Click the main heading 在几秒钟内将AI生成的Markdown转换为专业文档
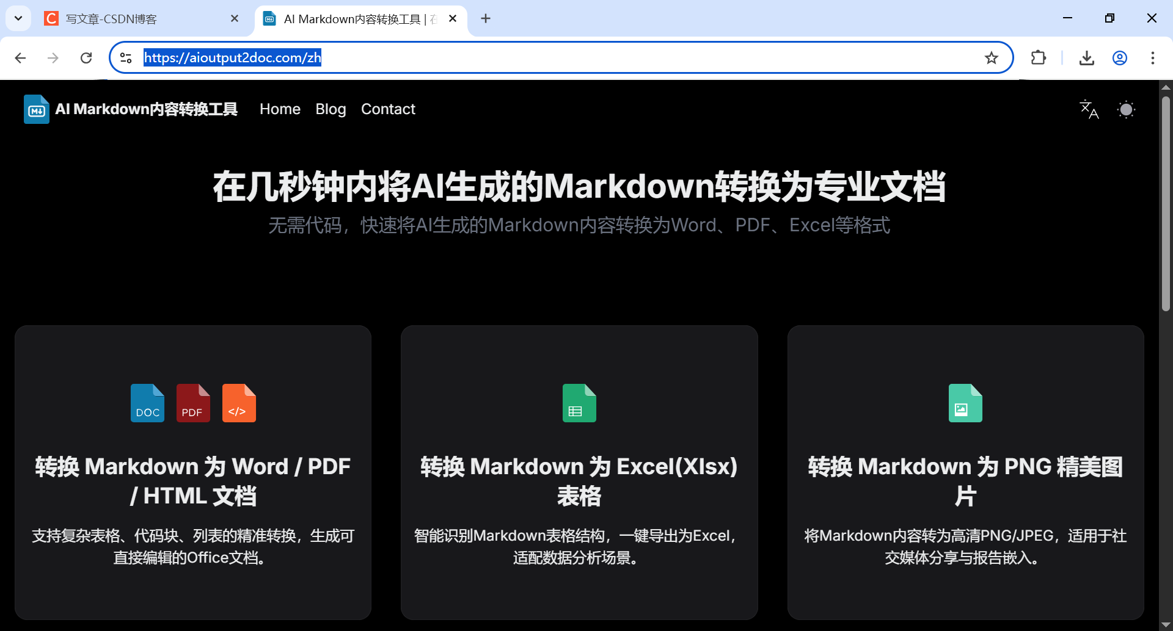This screenshot has height=631, width=1173. tap(579, 187)
